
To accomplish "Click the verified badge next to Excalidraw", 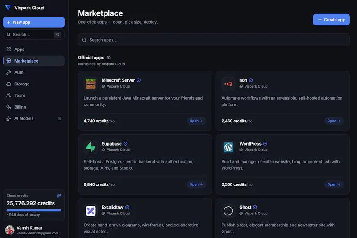I will pos(127,207).
